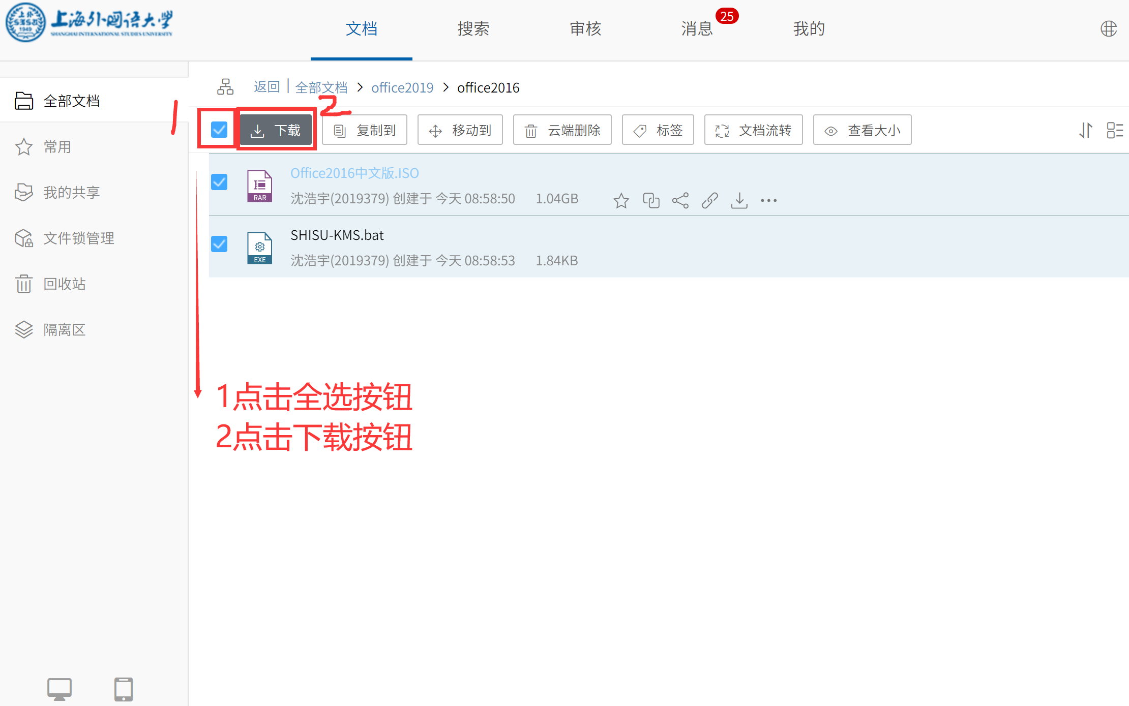Go to office2019 in breadcrumb
Viewport: 1129px width, 706px height.
tap(402, 88)
